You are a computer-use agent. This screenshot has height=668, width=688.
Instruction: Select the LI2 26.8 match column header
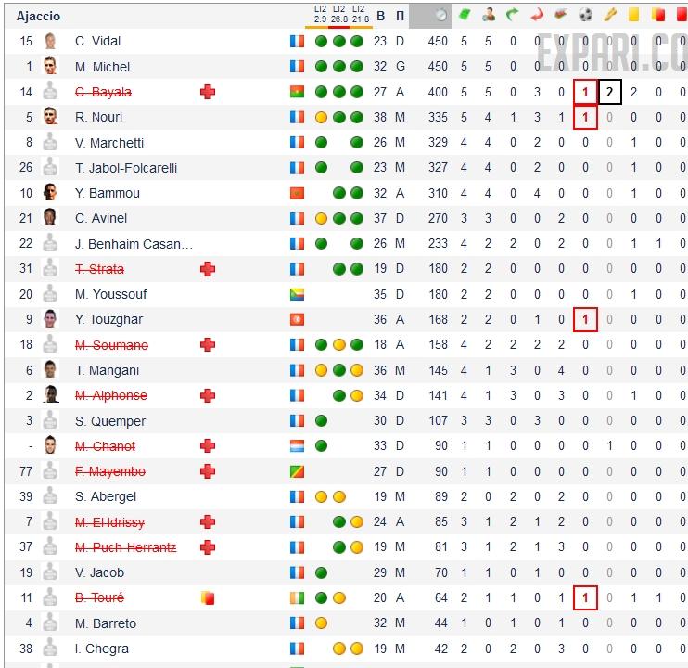pos(338,15)
